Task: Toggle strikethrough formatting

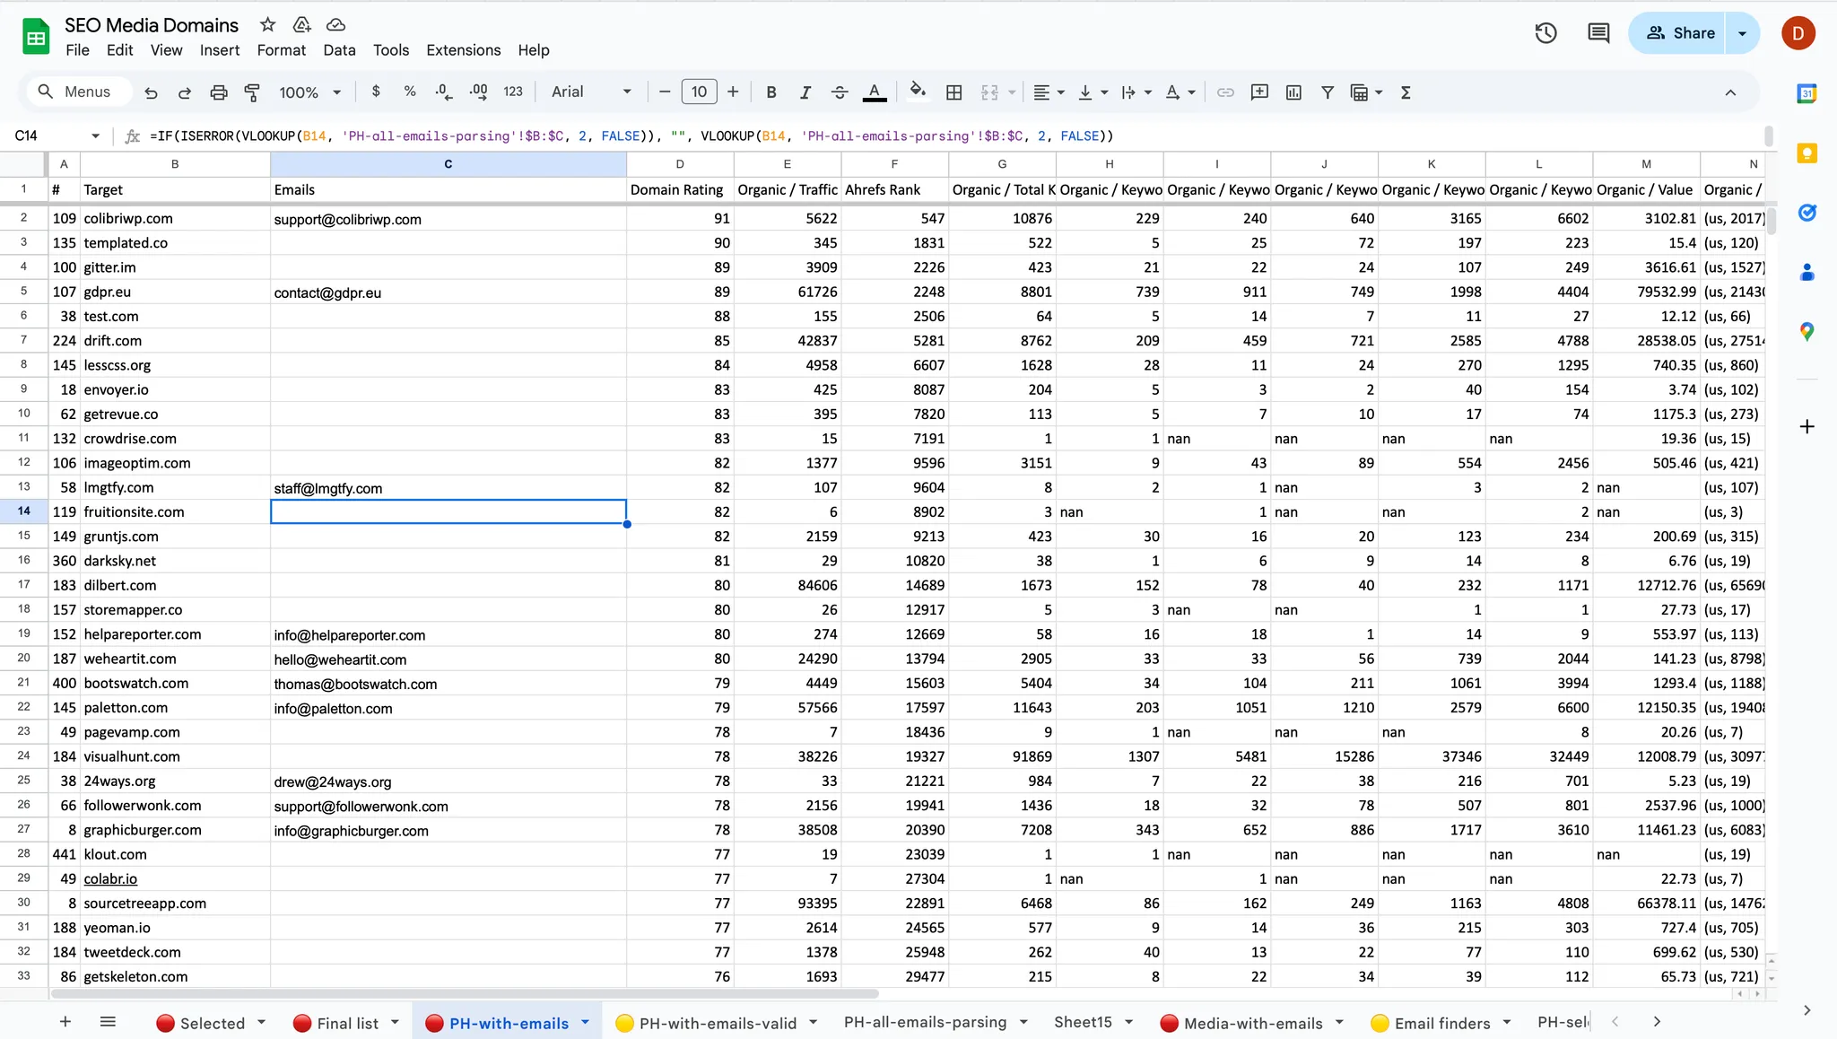Action: tap(840, 92)
